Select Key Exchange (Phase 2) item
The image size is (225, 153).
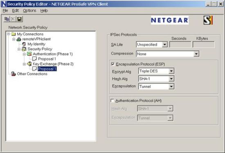click(53, 64)
